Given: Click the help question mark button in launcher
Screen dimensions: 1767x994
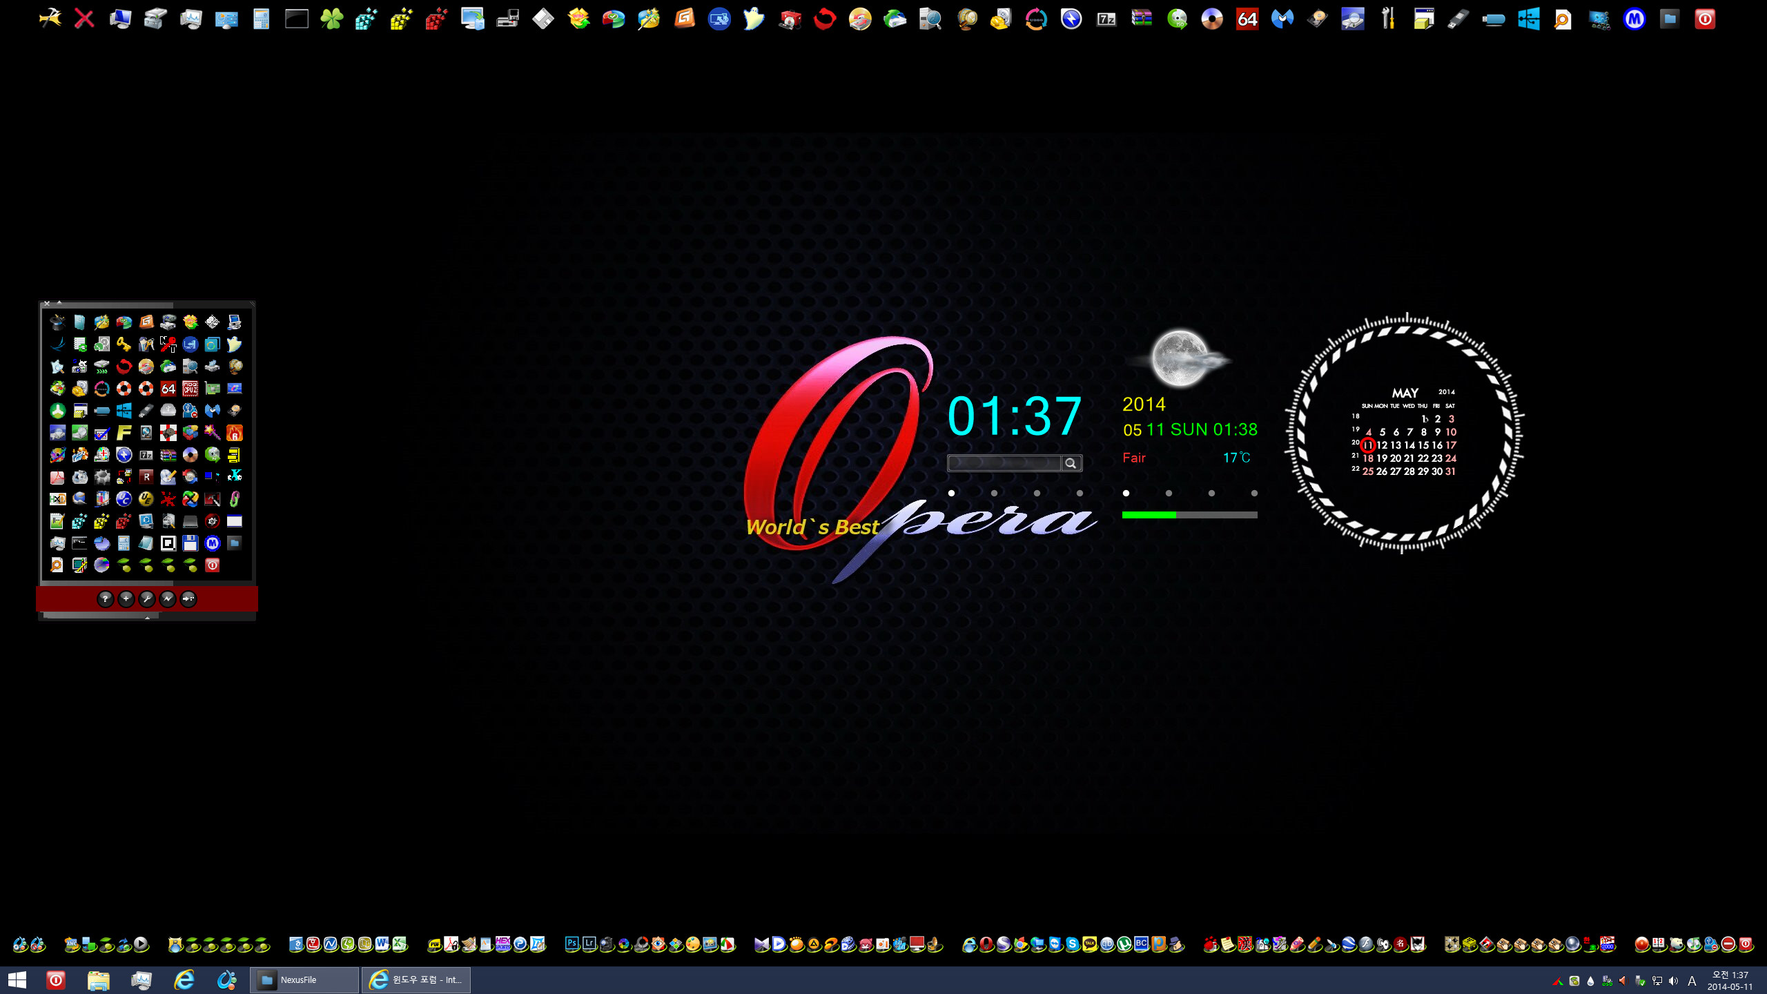Looking at the screenshot, I should [105, 598].
